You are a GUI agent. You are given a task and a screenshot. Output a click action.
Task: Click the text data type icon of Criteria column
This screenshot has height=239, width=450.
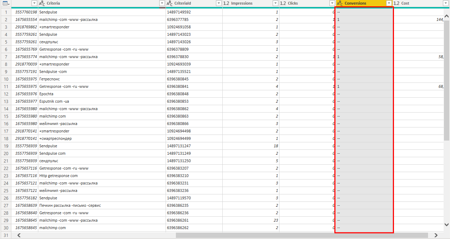click(42, 3)
